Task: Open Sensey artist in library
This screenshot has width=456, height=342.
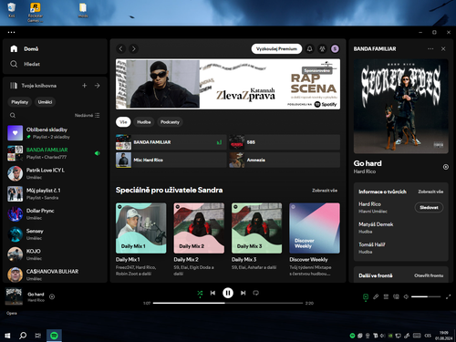Action: click(55, 234)
